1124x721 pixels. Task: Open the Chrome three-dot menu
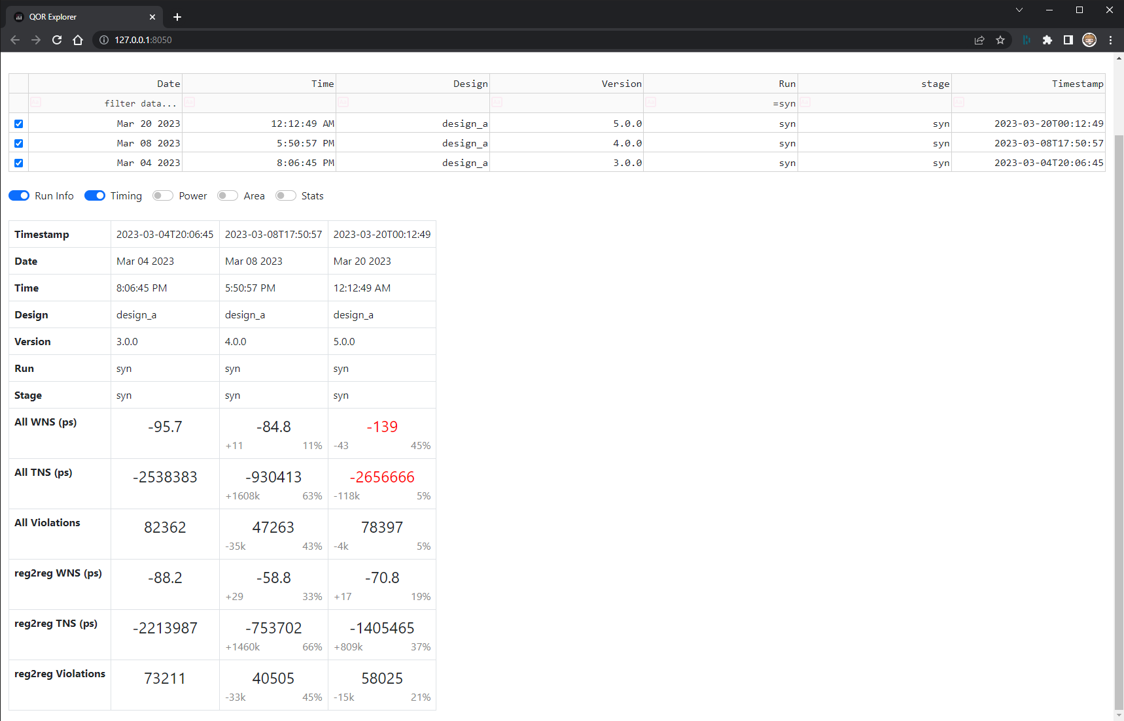(x=1110, y=40)
